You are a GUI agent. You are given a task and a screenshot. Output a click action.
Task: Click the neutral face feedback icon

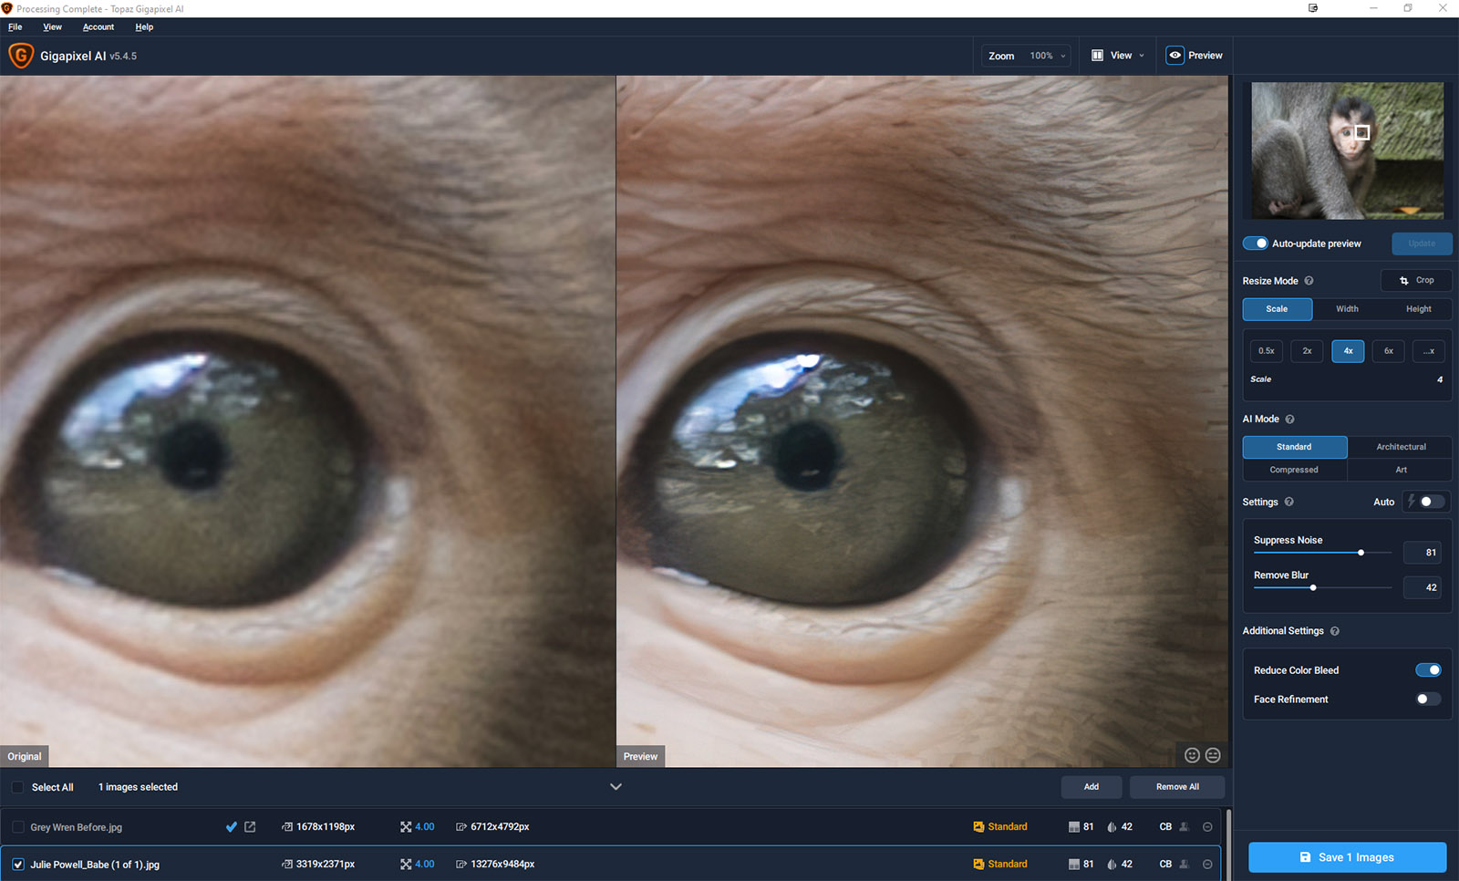pyautogui.click(x=1213, y=755)
